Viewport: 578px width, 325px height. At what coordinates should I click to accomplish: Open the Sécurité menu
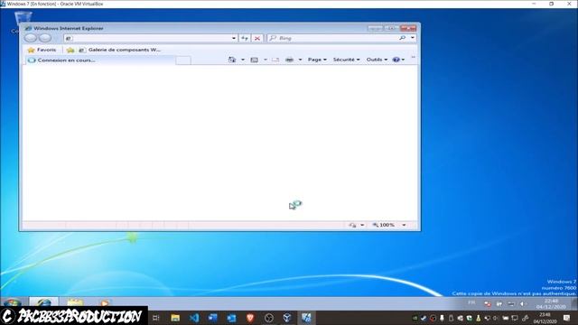tap(346, 60)
